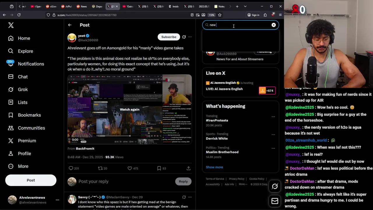Open Chat in sidebar
The image size is (373, 210).
pos(18,77)
